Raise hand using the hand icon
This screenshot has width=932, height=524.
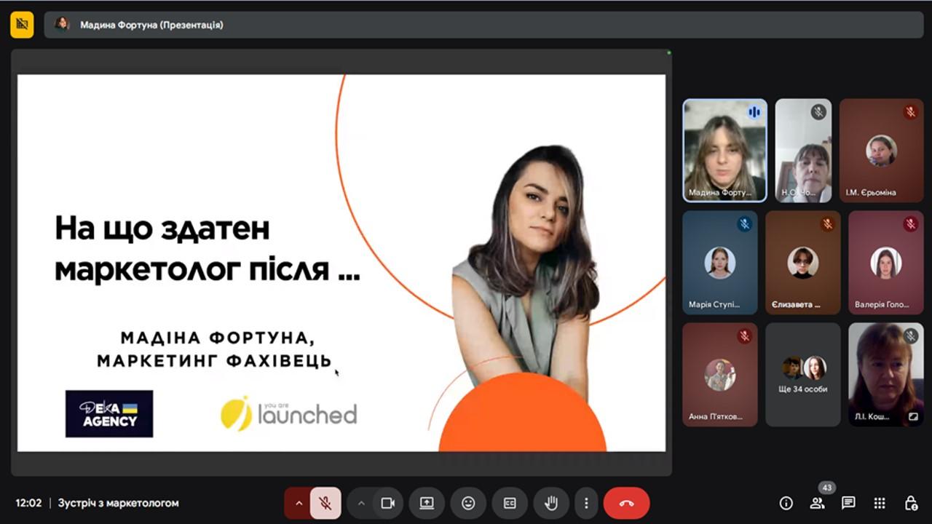click(551, 503)
